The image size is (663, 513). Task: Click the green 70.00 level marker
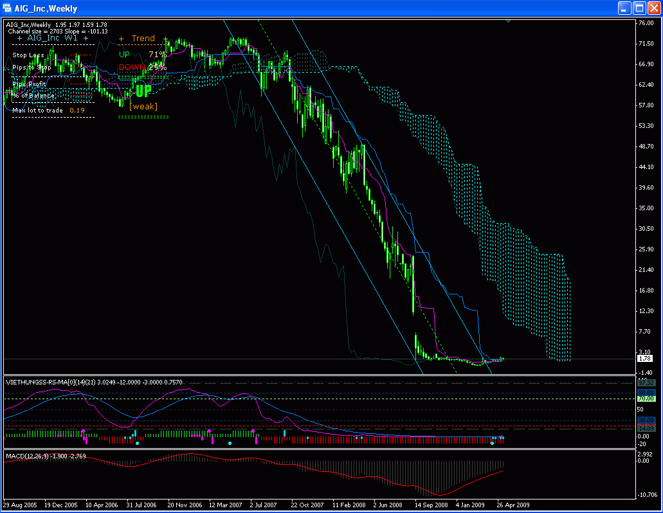click(x=645, y=399)
